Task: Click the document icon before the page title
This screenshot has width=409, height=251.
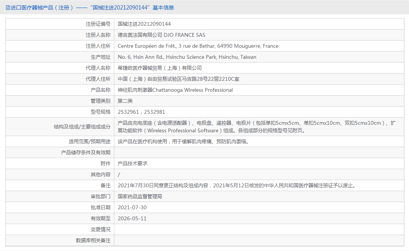Action: click(8, 8)
